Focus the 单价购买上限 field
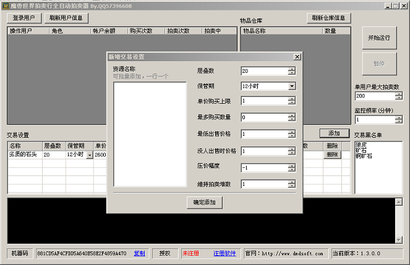This screenshot has width=410, height=265. (264, 101)
